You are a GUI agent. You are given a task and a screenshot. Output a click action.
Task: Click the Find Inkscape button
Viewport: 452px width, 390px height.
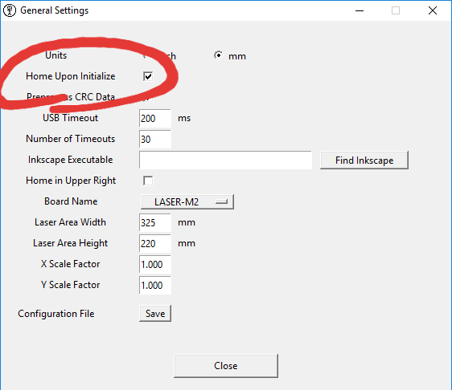tap(364, 160)
